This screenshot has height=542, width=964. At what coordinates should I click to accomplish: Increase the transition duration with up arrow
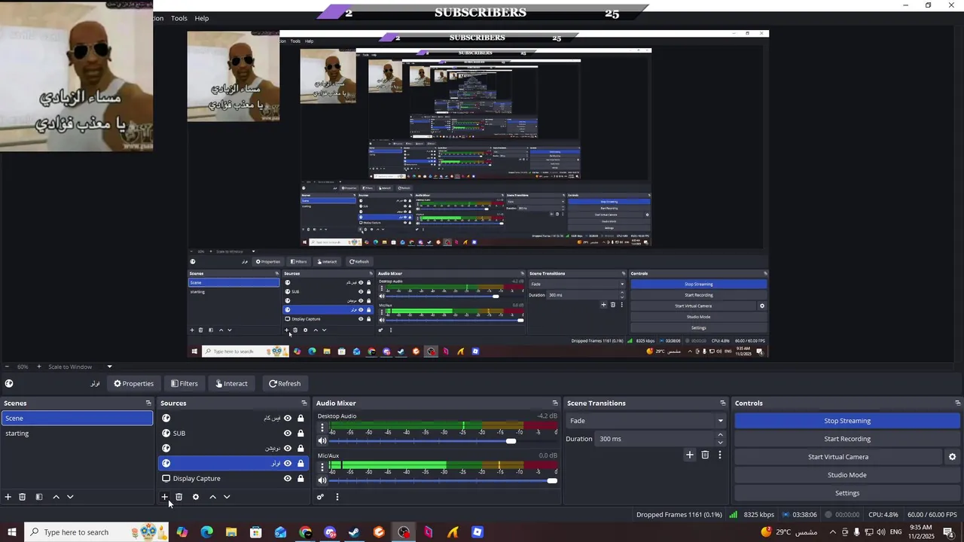click(720, 435)
